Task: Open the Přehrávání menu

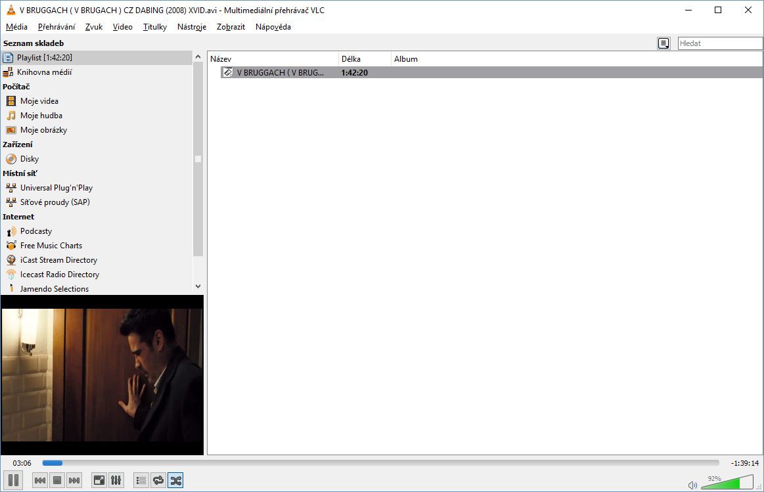Action: (x=56, y=27)
